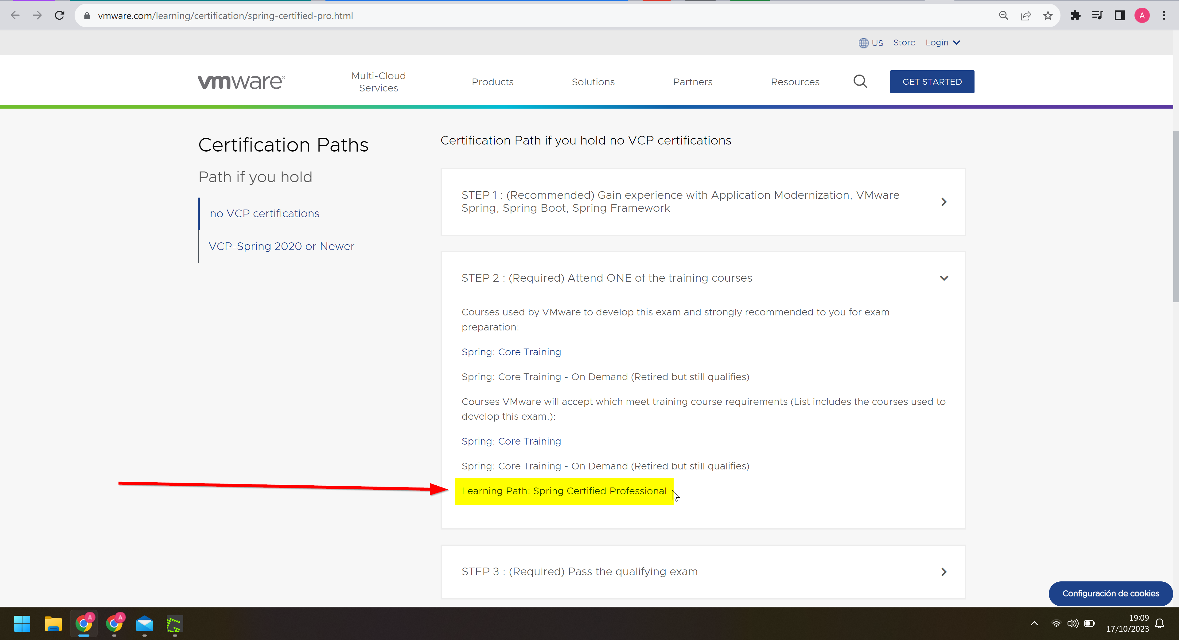This screenshot has width=1179, height=640.
Task: Open the Chrome three-dot menu
Action: 1164,16
